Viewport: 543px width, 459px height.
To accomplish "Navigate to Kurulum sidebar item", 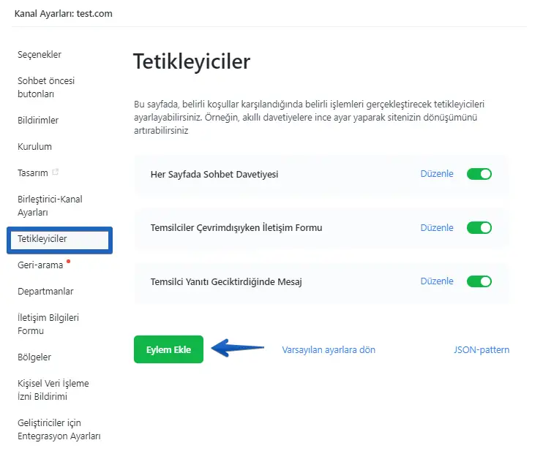I will click(34, 146).
